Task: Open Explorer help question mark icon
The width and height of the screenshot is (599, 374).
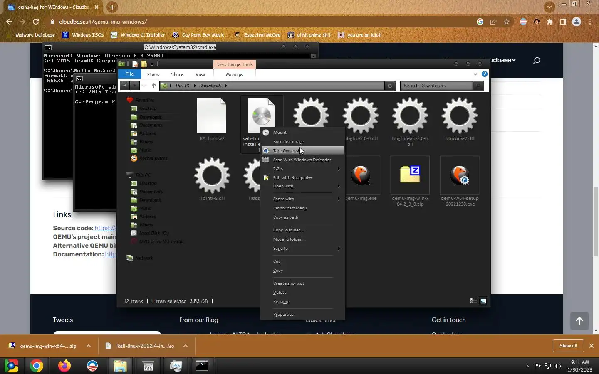Action: (x=485, y=74)
